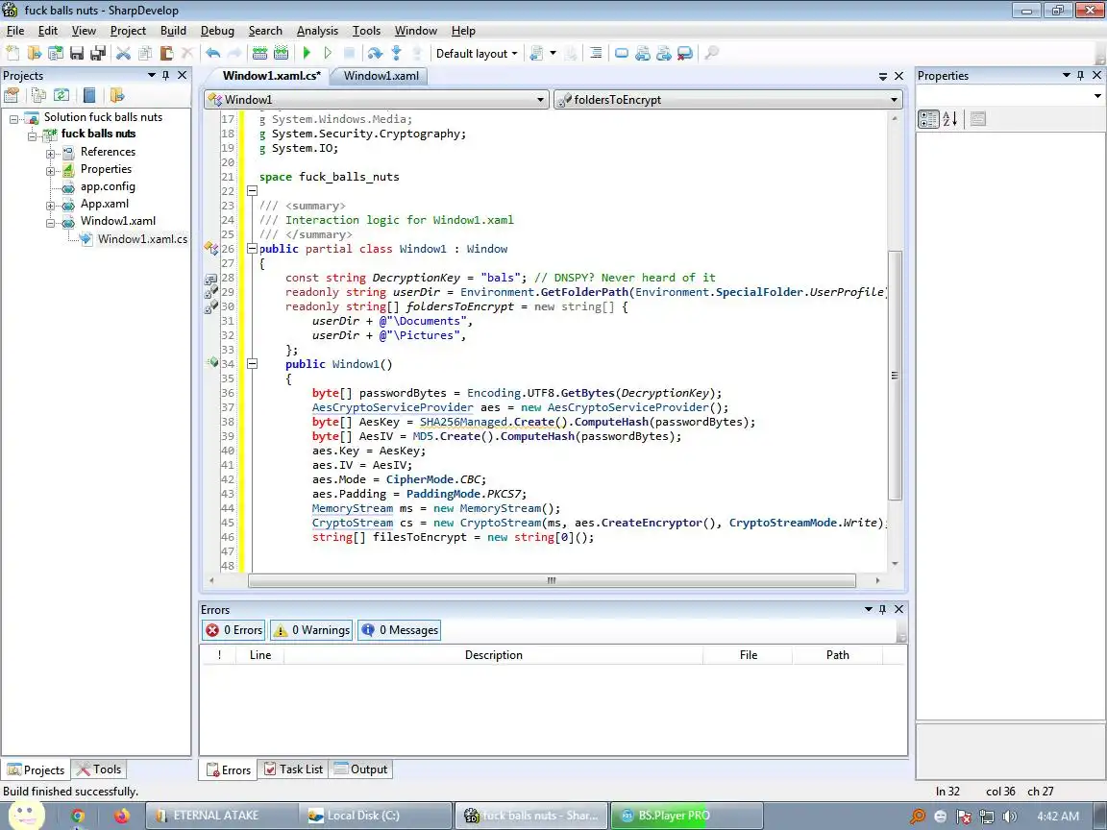The width and height of the screenshot is (1107, 830).
Task: Pin the Errors panel with the pin icon
Action: tap(882, 608)
